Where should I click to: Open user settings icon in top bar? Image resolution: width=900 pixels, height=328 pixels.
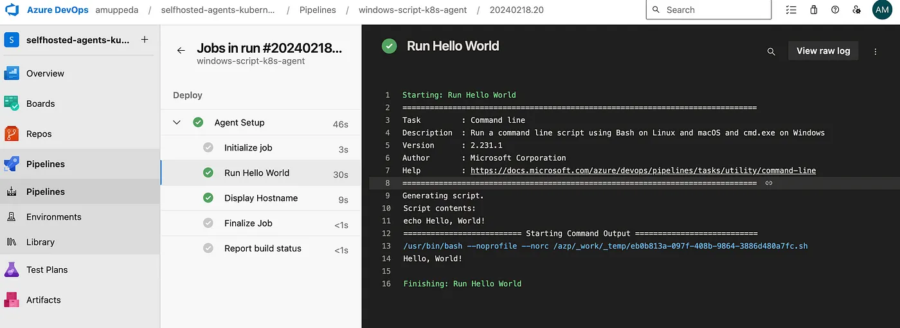click(856, 10)
